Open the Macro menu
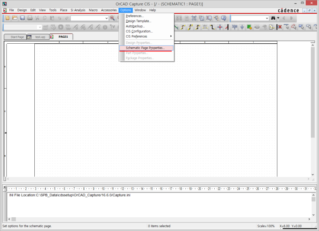This screenshot has height=231, width=319. (x=93, y=10)
